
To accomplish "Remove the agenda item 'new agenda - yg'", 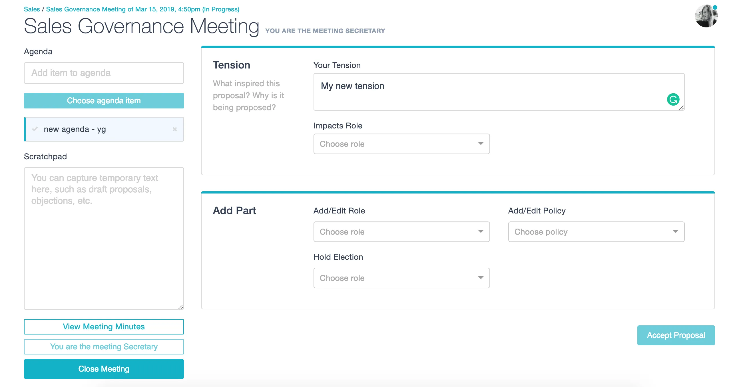I will point(175,129).
